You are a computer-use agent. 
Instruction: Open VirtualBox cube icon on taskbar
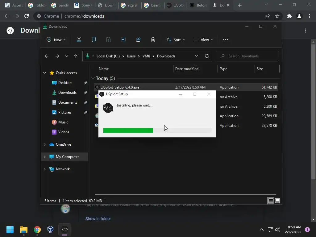50,229
